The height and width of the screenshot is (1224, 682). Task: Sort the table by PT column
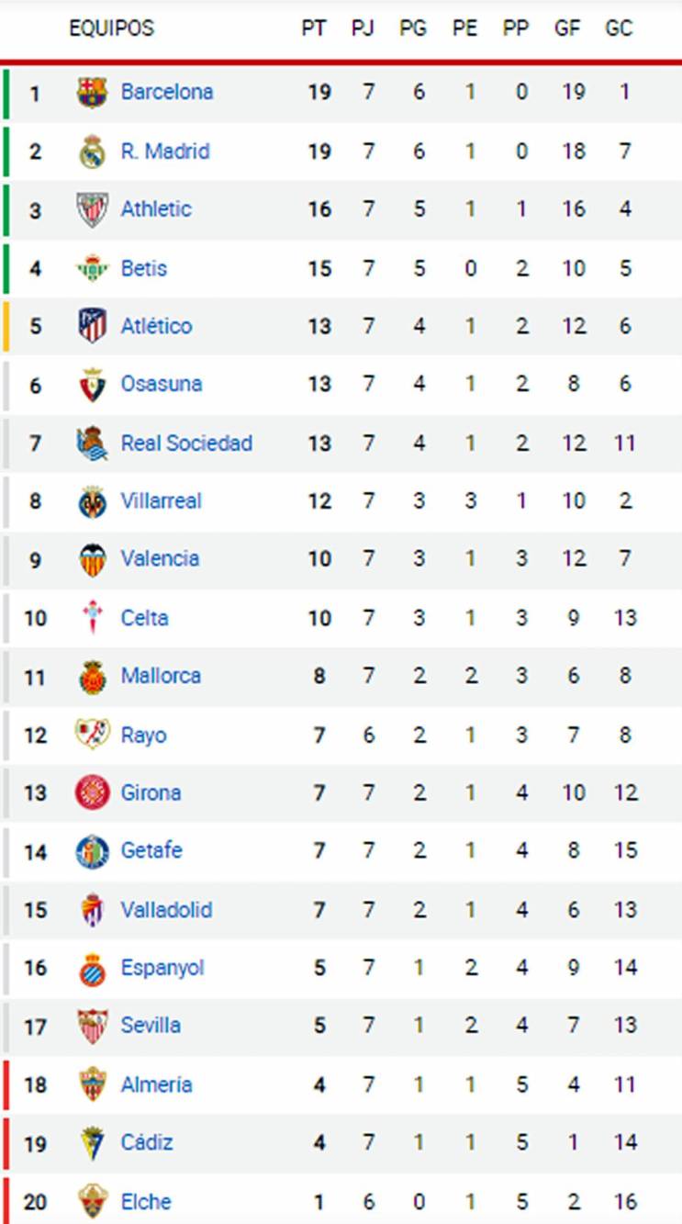point(315,28)
